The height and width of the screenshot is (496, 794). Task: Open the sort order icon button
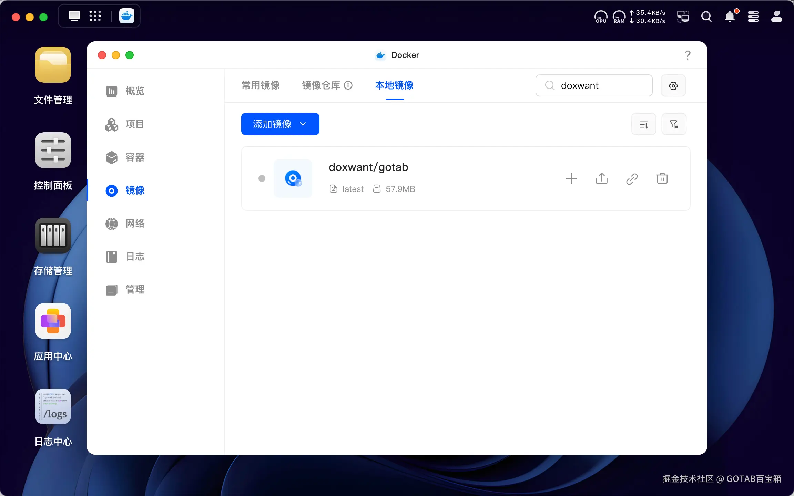point(643,124)
